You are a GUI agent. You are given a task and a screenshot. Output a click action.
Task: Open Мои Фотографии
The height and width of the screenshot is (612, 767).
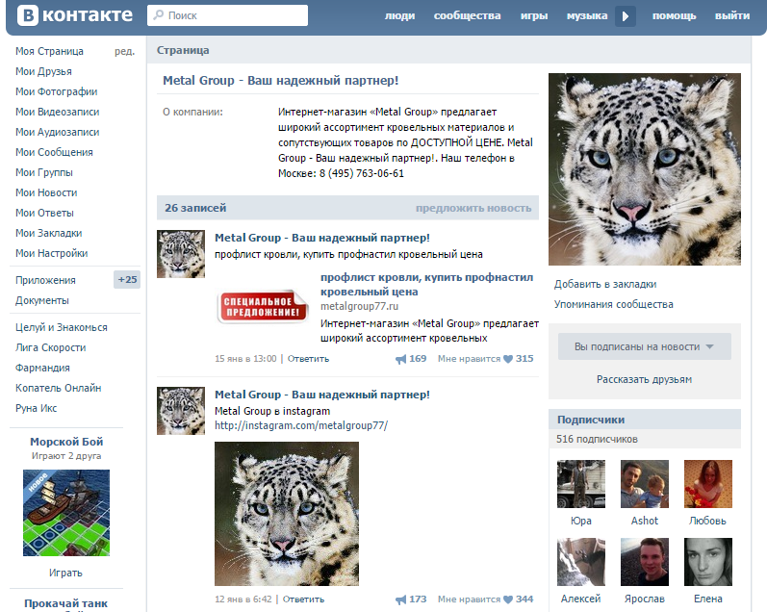[x=56, y=91]
